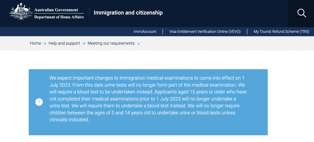The height and width of the screenshot is (142, 314).
Task: Navigate to the Home breadcrumb
Action: tap(35, 43)
